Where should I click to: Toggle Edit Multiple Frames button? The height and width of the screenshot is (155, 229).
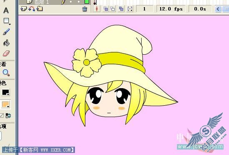(x=121, y=9)
